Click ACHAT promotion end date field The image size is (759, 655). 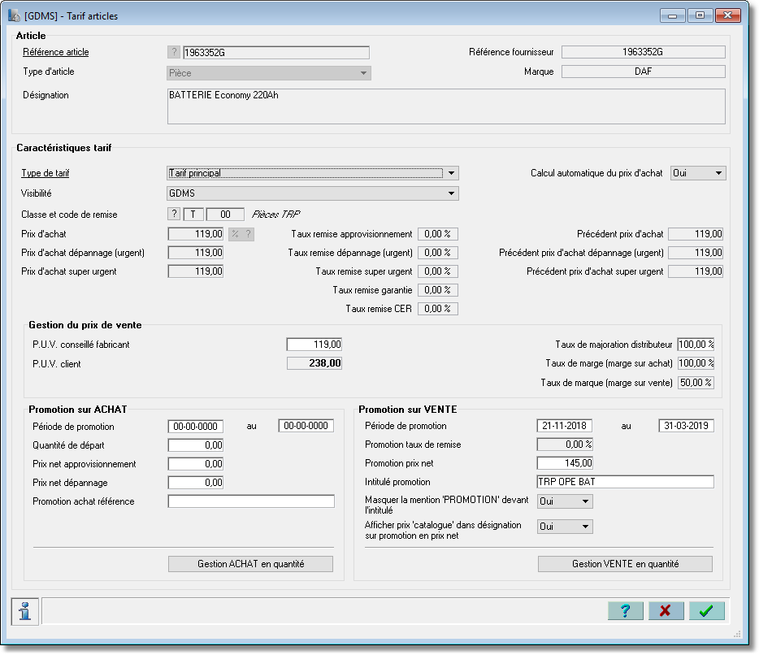click(x=306, y=426)
